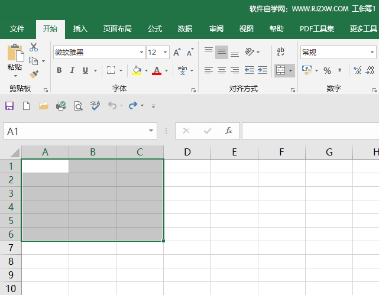Apply comma style

click(x=340, y=70)
